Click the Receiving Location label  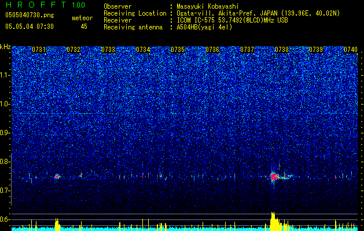pos(135,13)
